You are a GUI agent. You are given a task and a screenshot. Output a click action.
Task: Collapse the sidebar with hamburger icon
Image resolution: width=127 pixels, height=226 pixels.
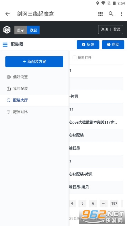[5, 44]
